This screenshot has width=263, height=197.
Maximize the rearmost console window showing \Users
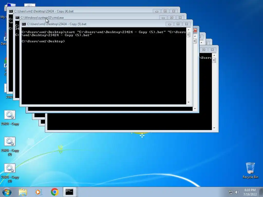pyautogui.click(x=204, y=50)
